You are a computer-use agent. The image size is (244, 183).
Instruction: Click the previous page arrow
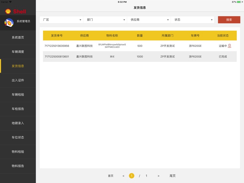tap(123, 176)
